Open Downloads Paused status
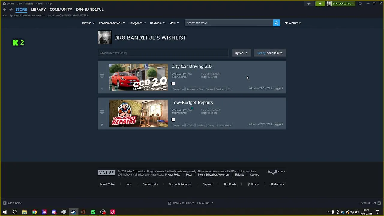This screenshot has width=384, height=216. [x=190, y=203]
